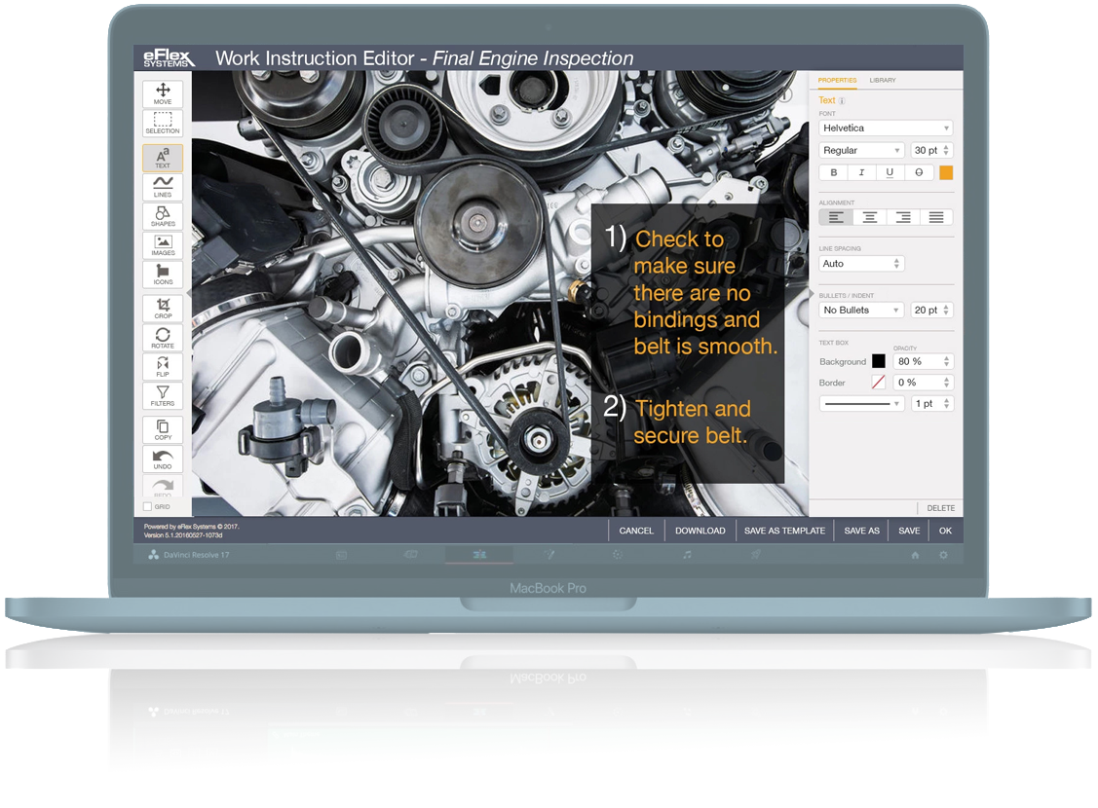The height and width of the screenshot is (808, 1098).
Task: Enable the Grid checkbox
Action: coord(148,506)
